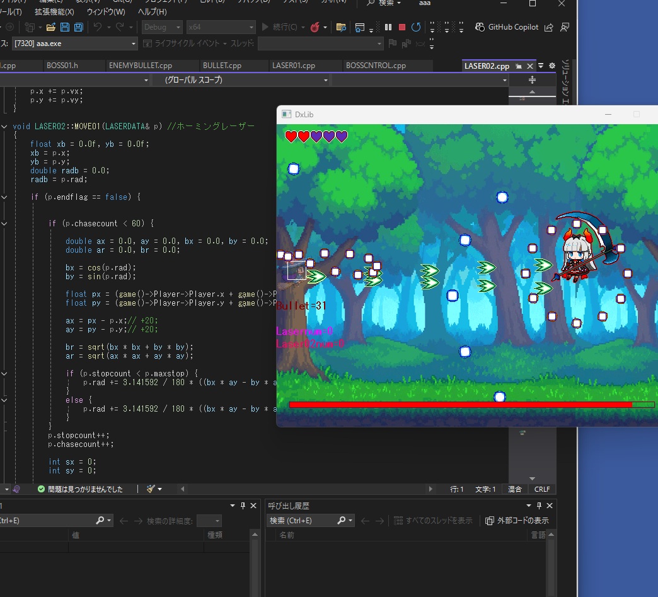The width and height of the screenshot is (658, 597).
Task: Open file with the folder icon
Action: click(51, 27)
